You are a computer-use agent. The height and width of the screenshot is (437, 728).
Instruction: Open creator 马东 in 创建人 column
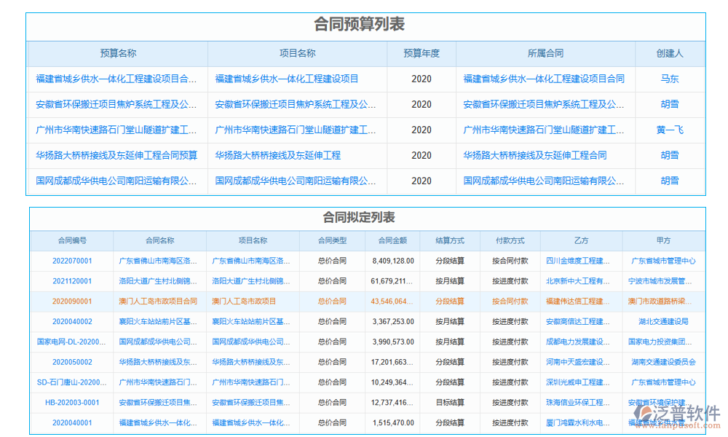pos(669,79)
